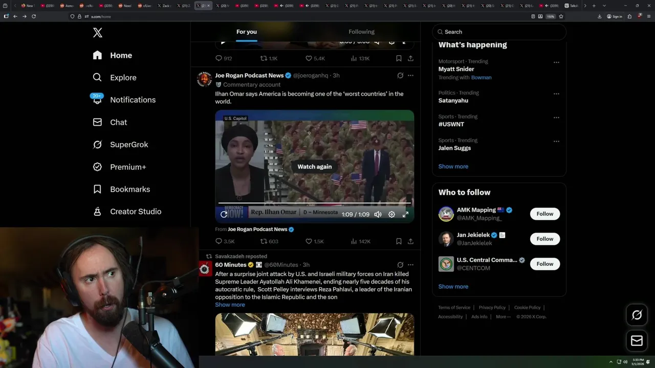Switch to the Following tab
Screen dimensions: 655x368
coord(361,32)
